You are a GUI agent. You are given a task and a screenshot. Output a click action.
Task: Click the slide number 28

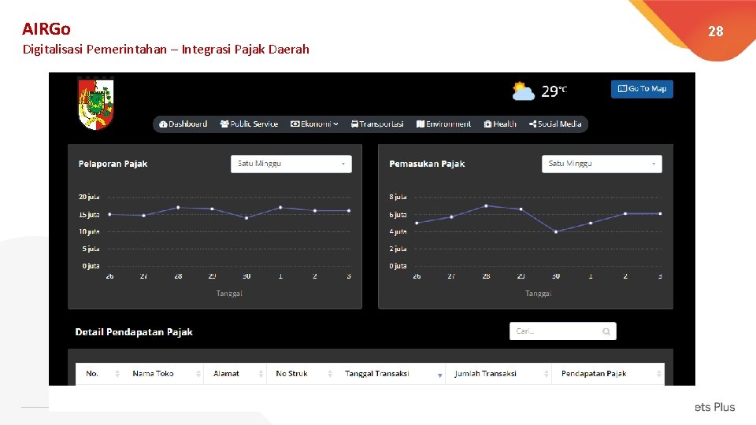[716, 31]
